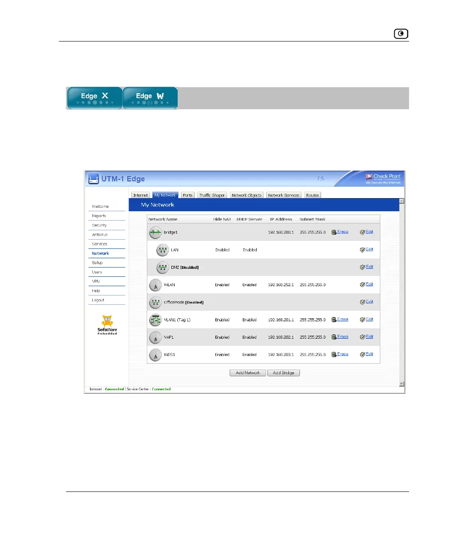Open Welcome in the sidebar
The width and height of the screenshot is (456, 552).
click(x=100, y=207)
